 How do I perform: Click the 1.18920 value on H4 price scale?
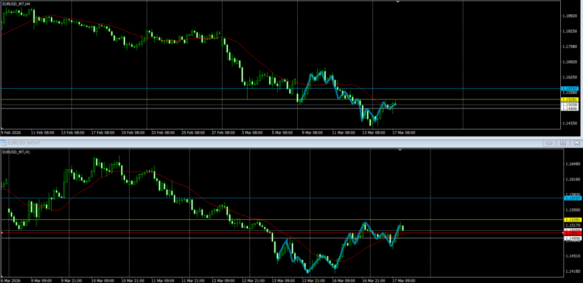(x=569, y=16)
